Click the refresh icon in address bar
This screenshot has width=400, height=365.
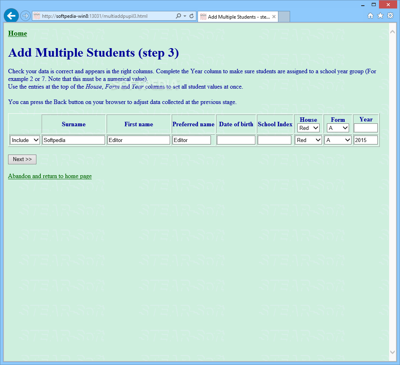192,16
